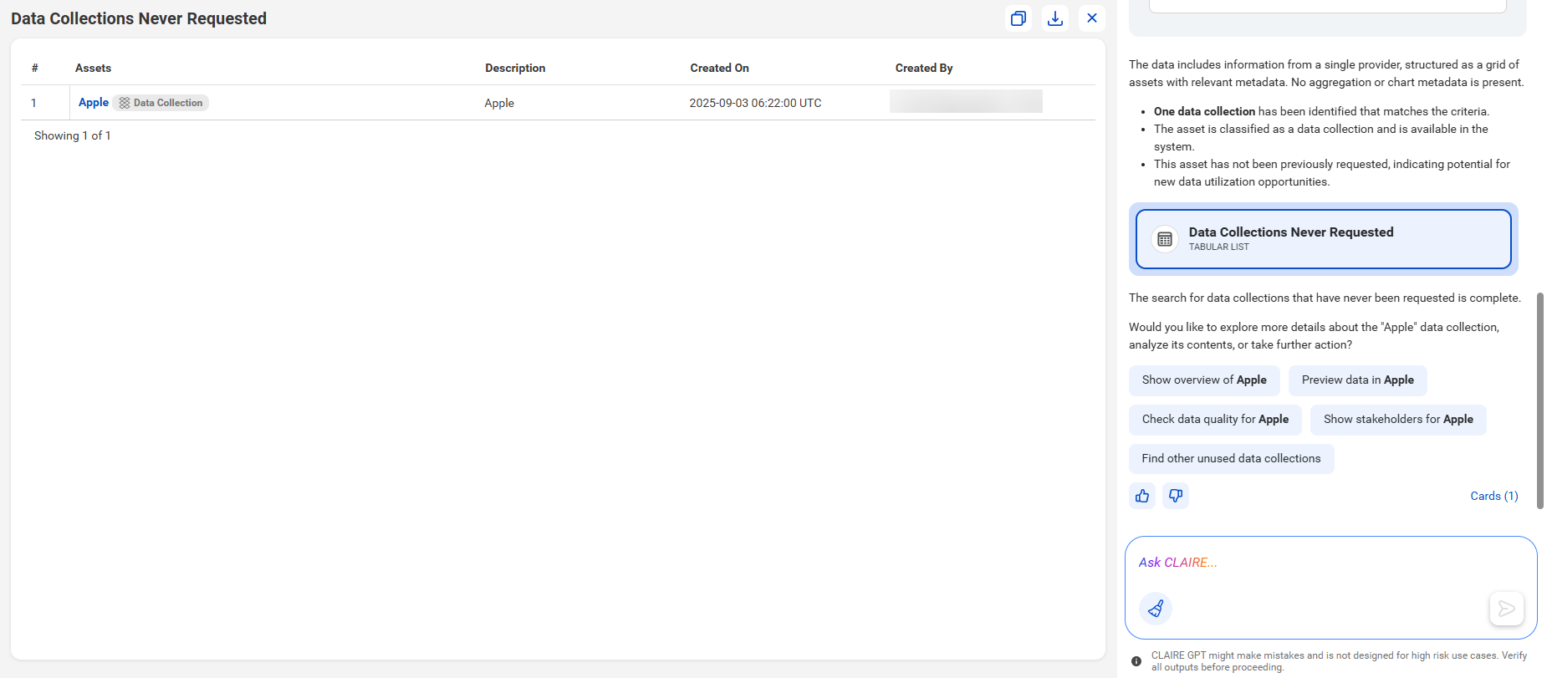Image resolution: width=1552 pixels, height=678 pixels.
Task: Click the Apple description cell
Action: point(499,103)
